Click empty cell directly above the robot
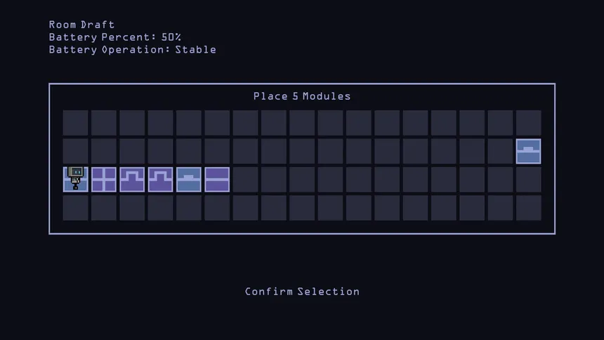The width and height of the screenshot is (604, 340). click(x=75, y=151)
